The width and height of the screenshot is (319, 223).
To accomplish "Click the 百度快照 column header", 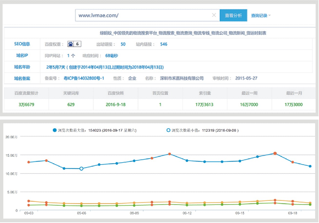I will click(116, 93).
